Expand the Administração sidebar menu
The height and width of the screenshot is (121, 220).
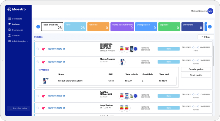[19, 41]
